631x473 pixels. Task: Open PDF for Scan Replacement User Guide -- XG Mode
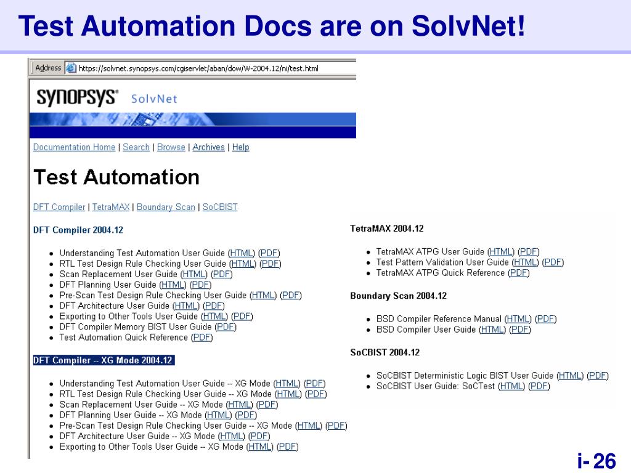[x=267, y=404]
